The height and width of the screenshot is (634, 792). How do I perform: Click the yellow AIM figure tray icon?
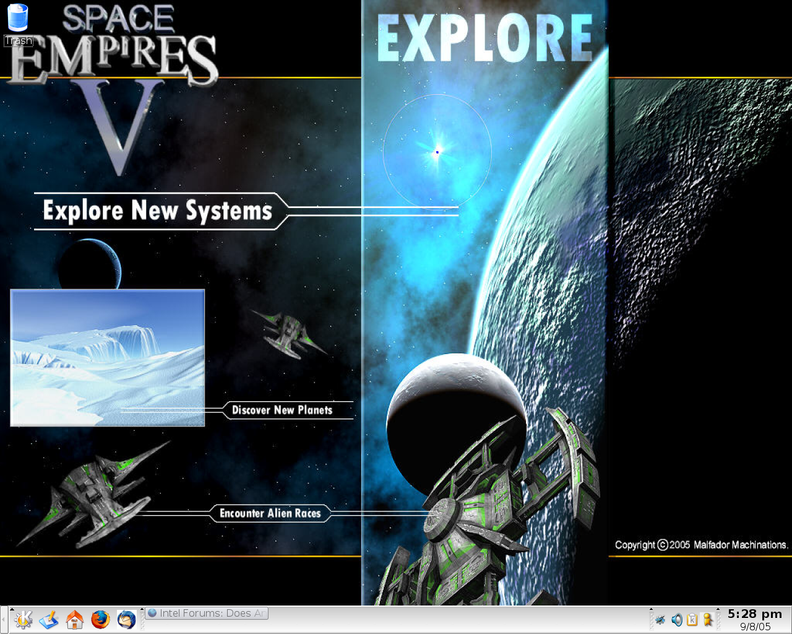point(708,620)
